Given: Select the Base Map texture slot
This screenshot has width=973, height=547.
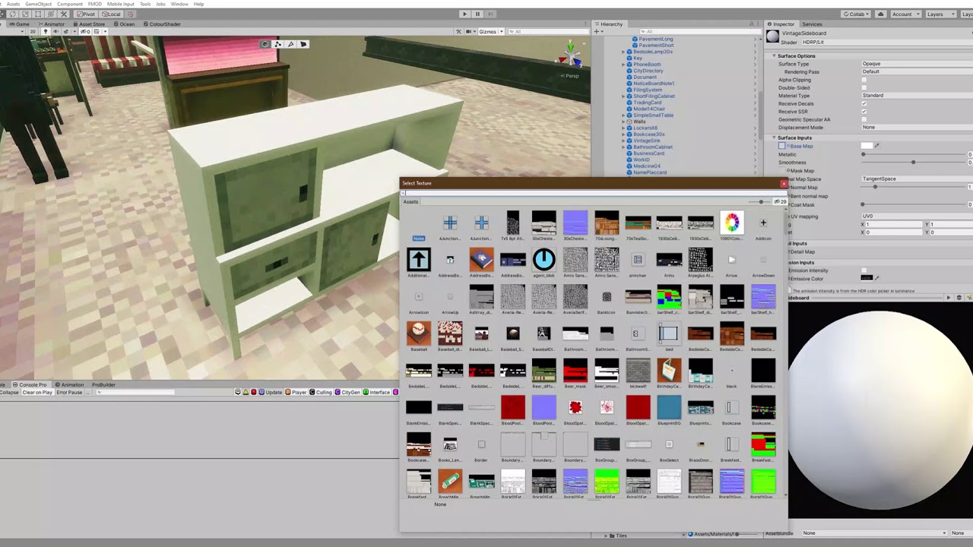Looking at the screenshot, I should [781, 146].
